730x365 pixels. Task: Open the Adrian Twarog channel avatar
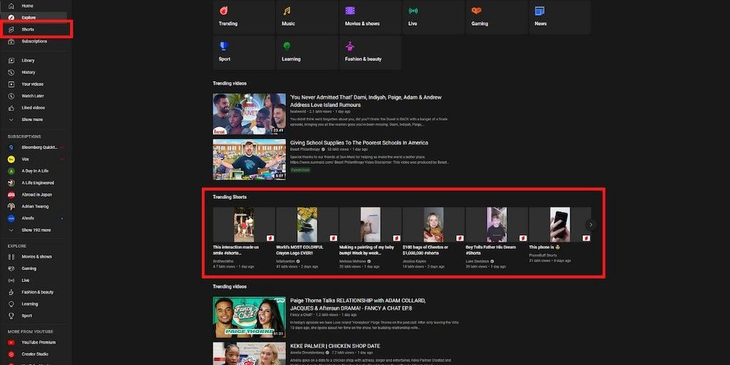11,206
